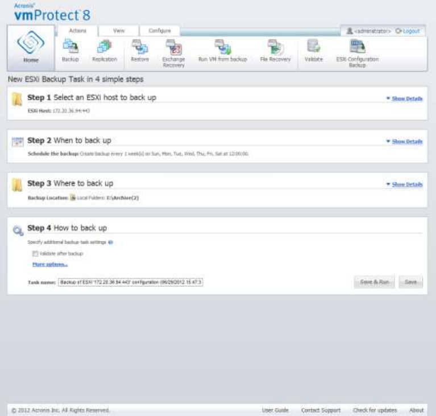Open the Backup tool
436x416 pixels.
pyautogui.click(x=70, y=51)
